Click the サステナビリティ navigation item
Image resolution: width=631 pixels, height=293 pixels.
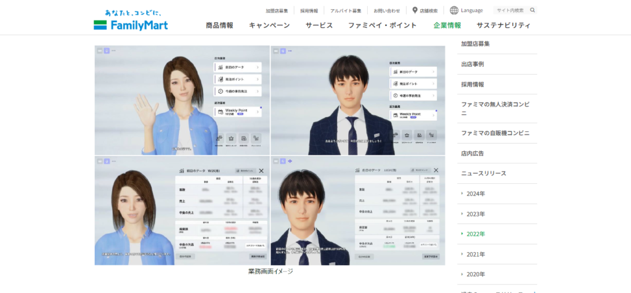click(503, 25)
